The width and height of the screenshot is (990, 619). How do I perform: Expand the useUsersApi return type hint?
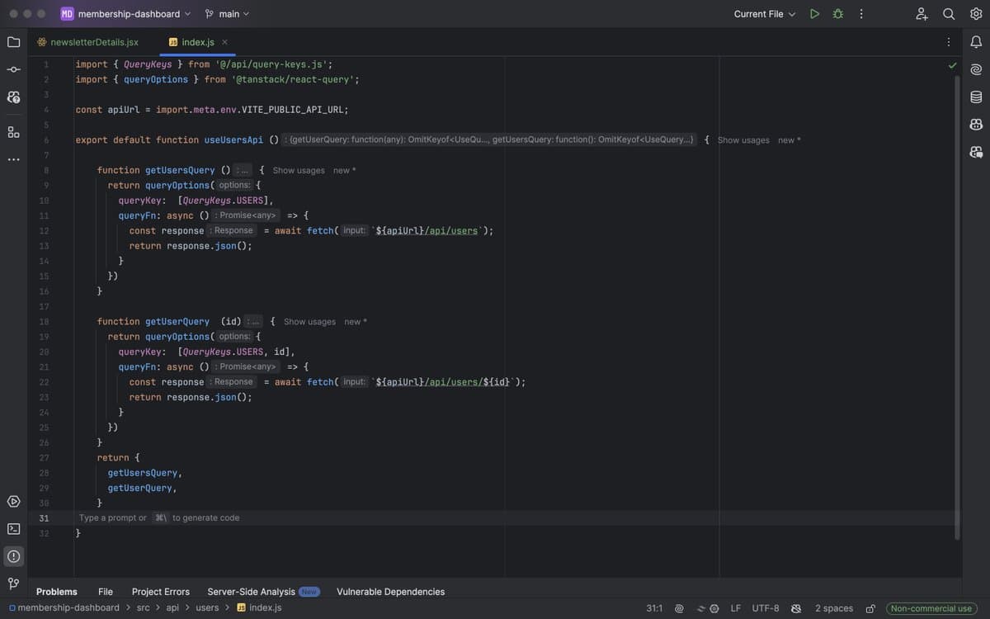click(x=489, y=139)
